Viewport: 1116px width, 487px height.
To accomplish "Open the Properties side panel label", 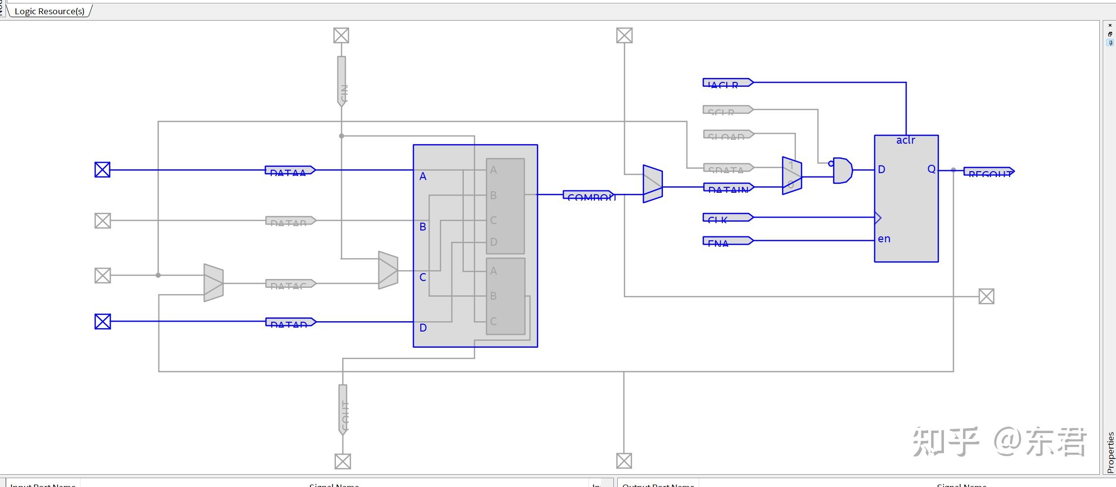I will click(x=1111, y=452).
